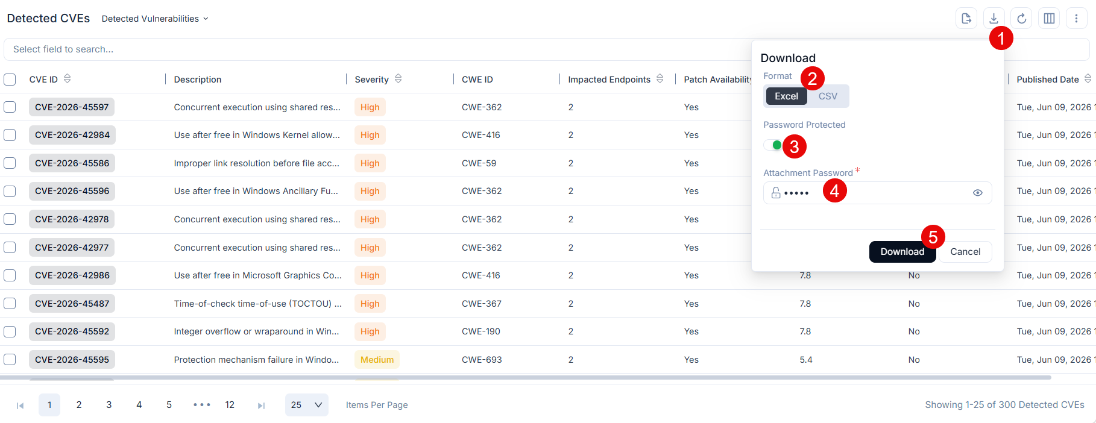The width and height of the screenshot is (1096, 423).
Task: Tick the select-all checkbox in header
Action: coord(10,80)
